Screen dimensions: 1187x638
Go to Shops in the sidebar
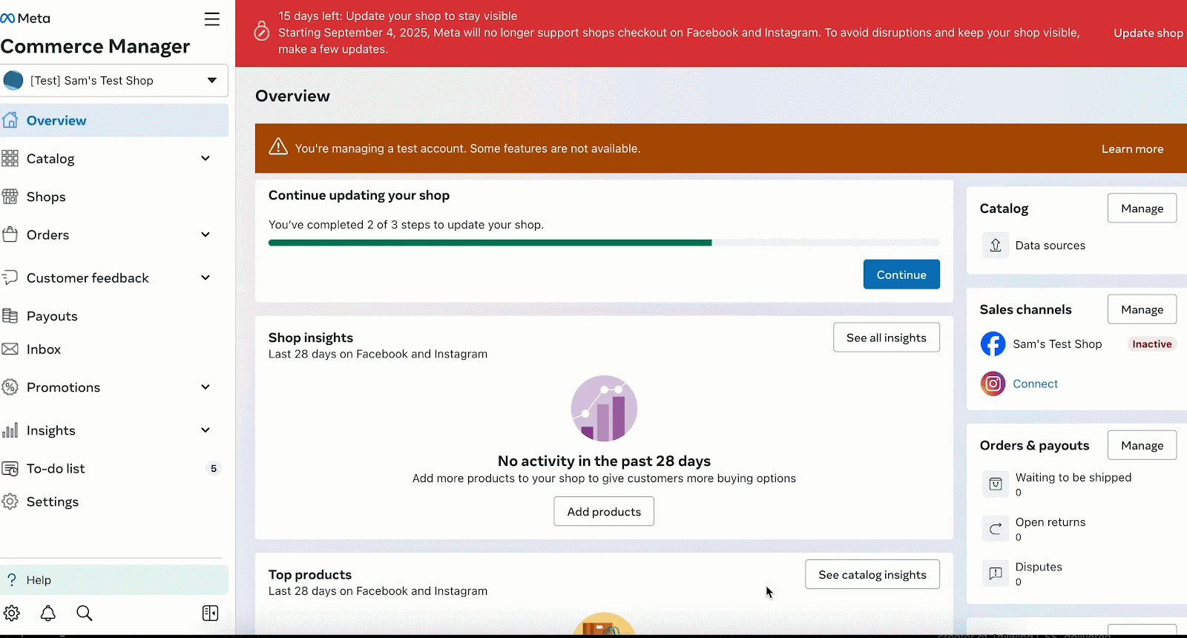46,197
